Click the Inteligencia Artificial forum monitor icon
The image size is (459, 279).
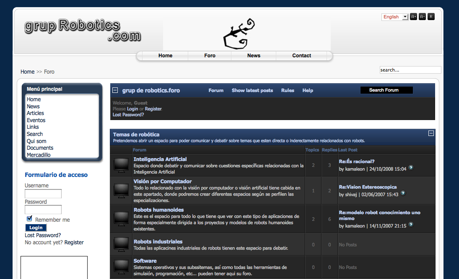tap(122, 165)
